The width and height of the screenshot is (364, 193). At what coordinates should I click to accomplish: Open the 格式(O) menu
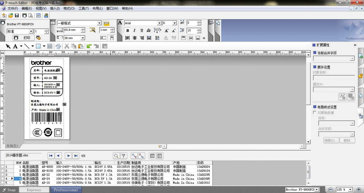pyautogui.click(x=69, y=9)
